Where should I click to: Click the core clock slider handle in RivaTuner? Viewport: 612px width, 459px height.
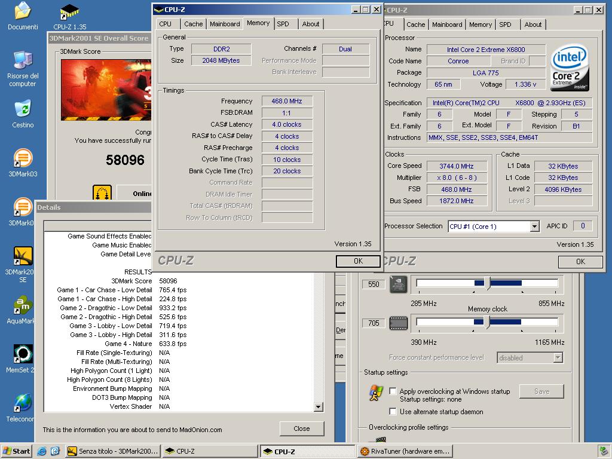tap(487, 283)
